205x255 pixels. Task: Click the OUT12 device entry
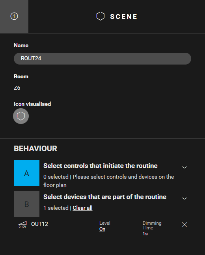point(39,224)
